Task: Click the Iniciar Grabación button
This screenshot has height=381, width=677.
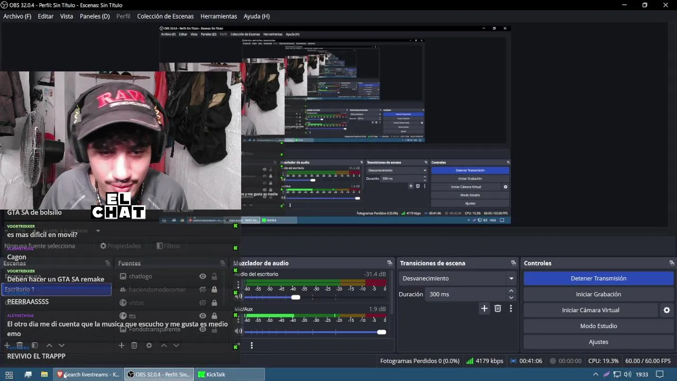Action: tap(598, 294)
